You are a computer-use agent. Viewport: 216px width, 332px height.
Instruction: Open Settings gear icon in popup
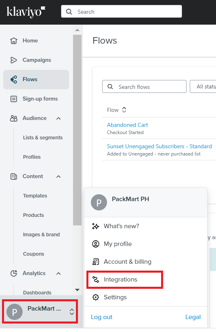tap(96, 297)
